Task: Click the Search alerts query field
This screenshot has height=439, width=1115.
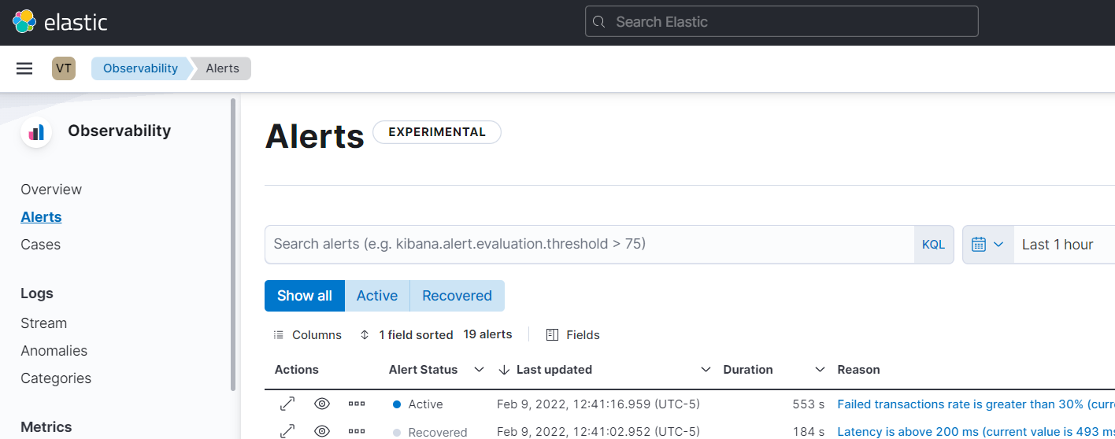Action: click(589, 245)
